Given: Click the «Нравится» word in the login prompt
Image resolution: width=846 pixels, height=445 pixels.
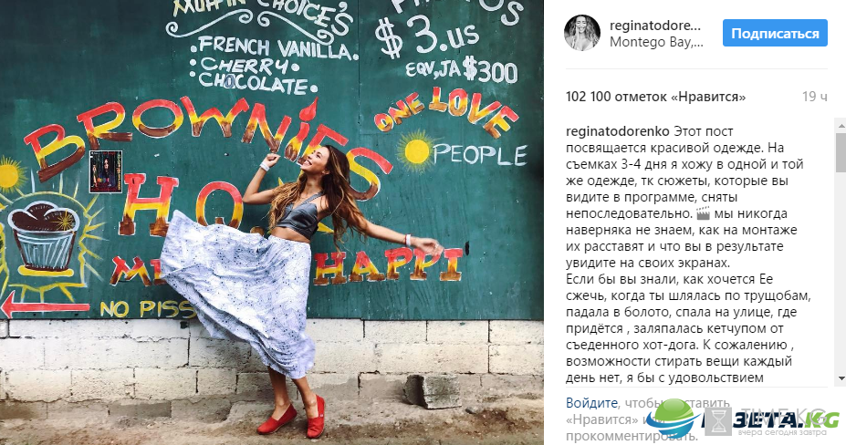Looking at the screenshot, I should pos(601,419).
